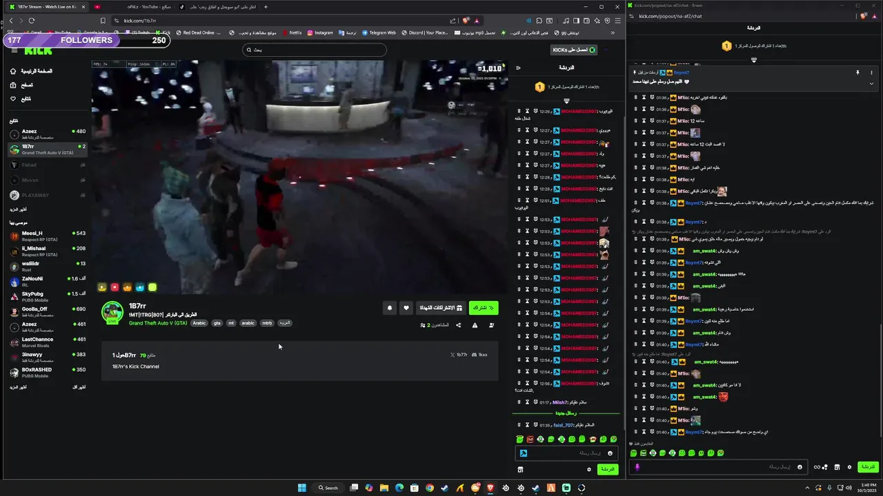Click green Chat send button in popout window
Image resolution: width=883 pixels, height=496 pixels.
pos(867,467)
